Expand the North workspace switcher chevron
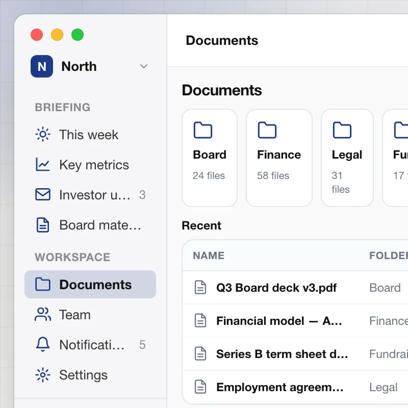The image size is (408, 408). click(144, 66)
